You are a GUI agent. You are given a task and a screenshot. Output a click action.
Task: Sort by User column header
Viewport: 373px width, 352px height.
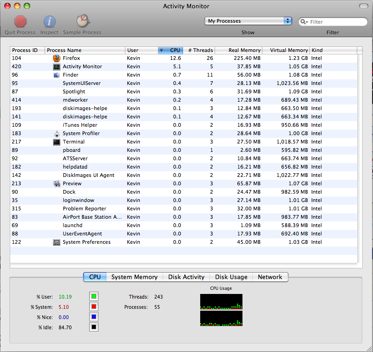142,50
